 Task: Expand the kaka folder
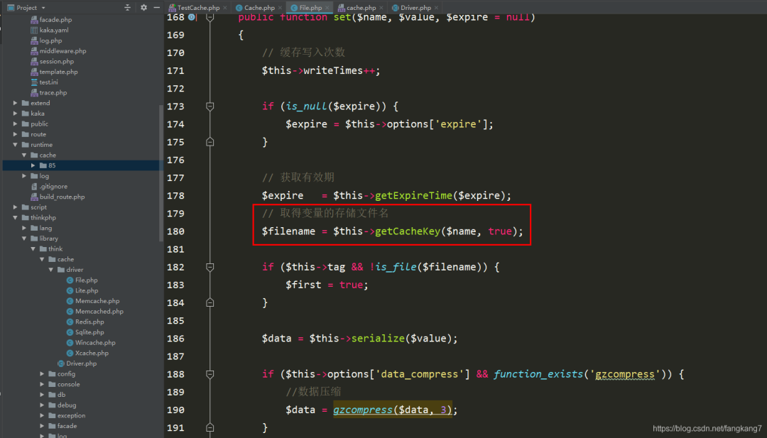click(x=15, y=114)
